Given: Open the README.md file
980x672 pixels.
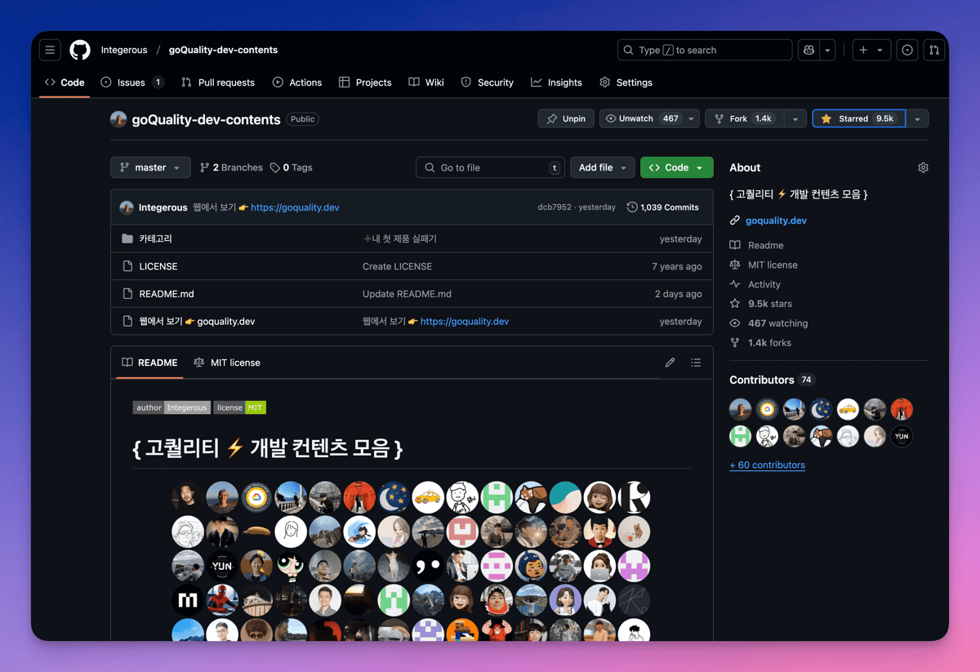Looking at the screenshot, I should (x=167, y=294).
